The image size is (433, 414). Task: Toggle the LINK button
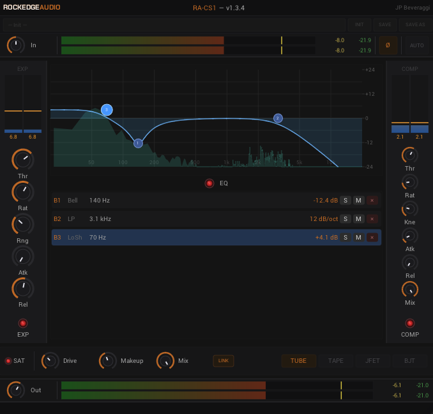224,361
